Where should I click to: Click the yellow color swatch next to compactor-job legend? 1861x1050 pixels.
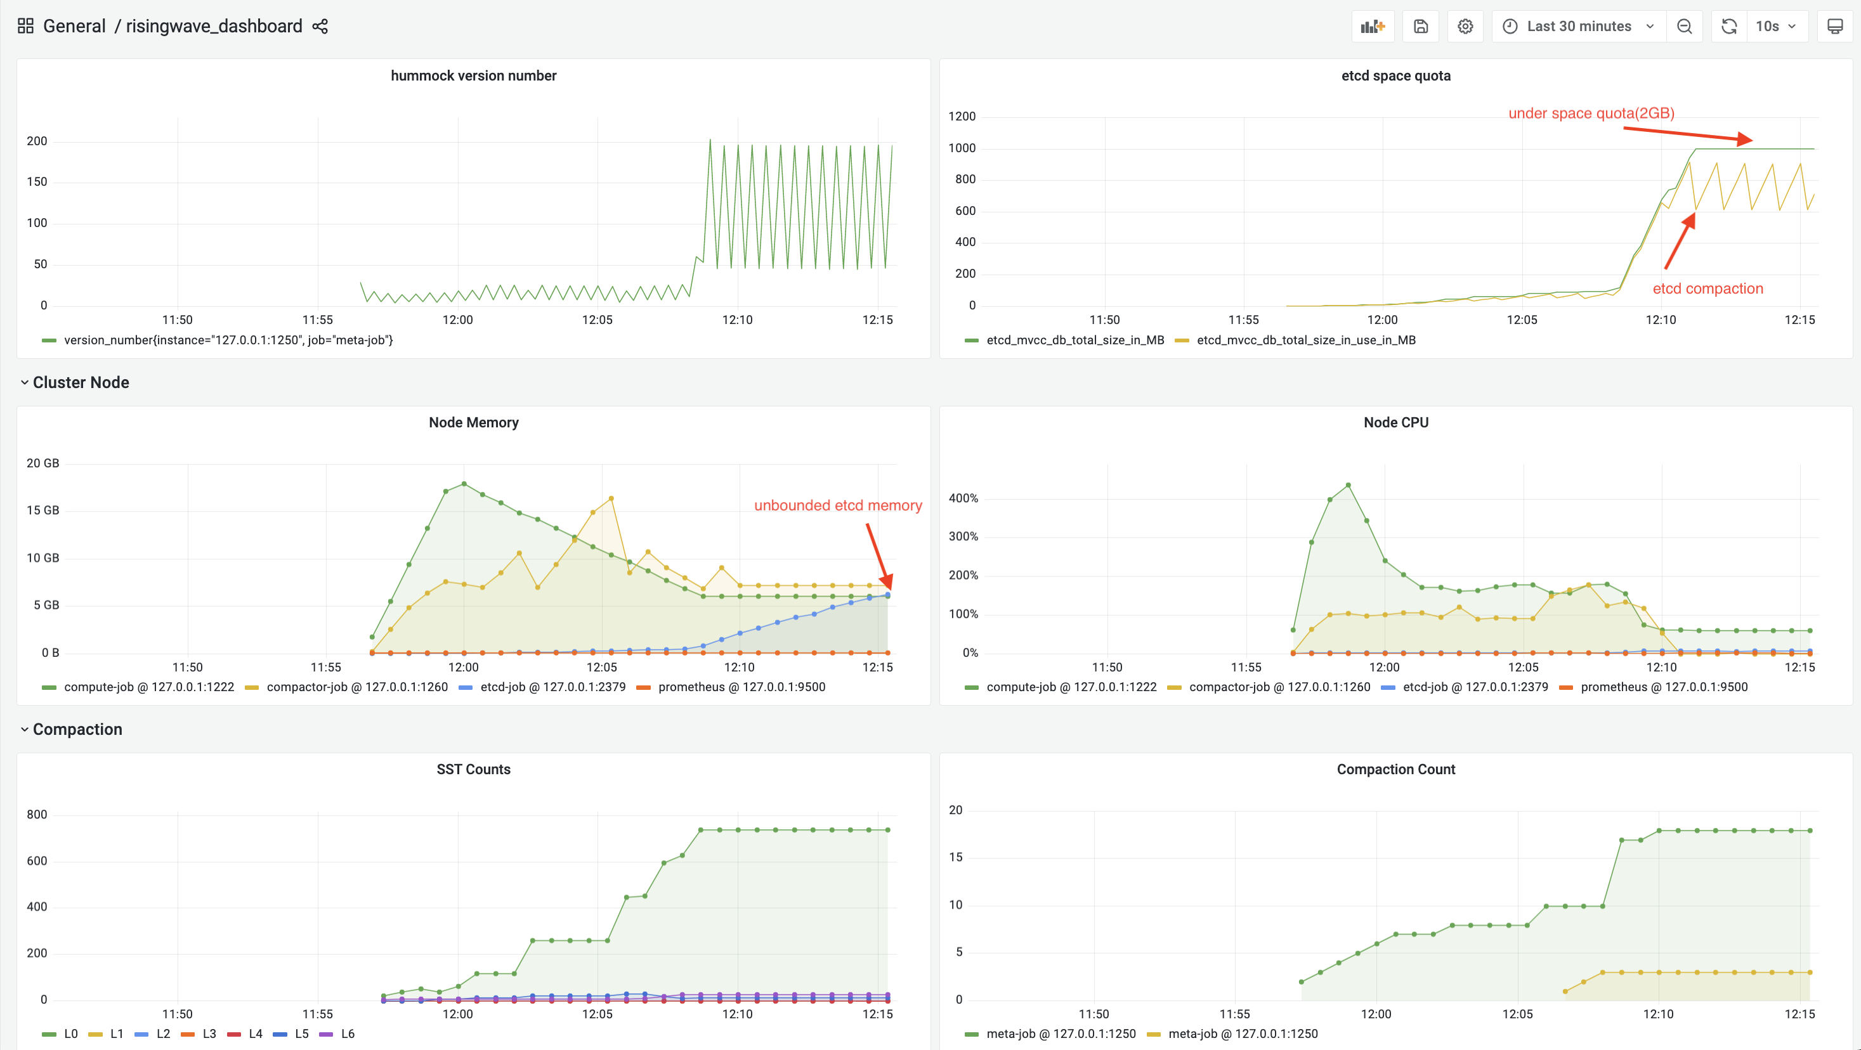251,687
